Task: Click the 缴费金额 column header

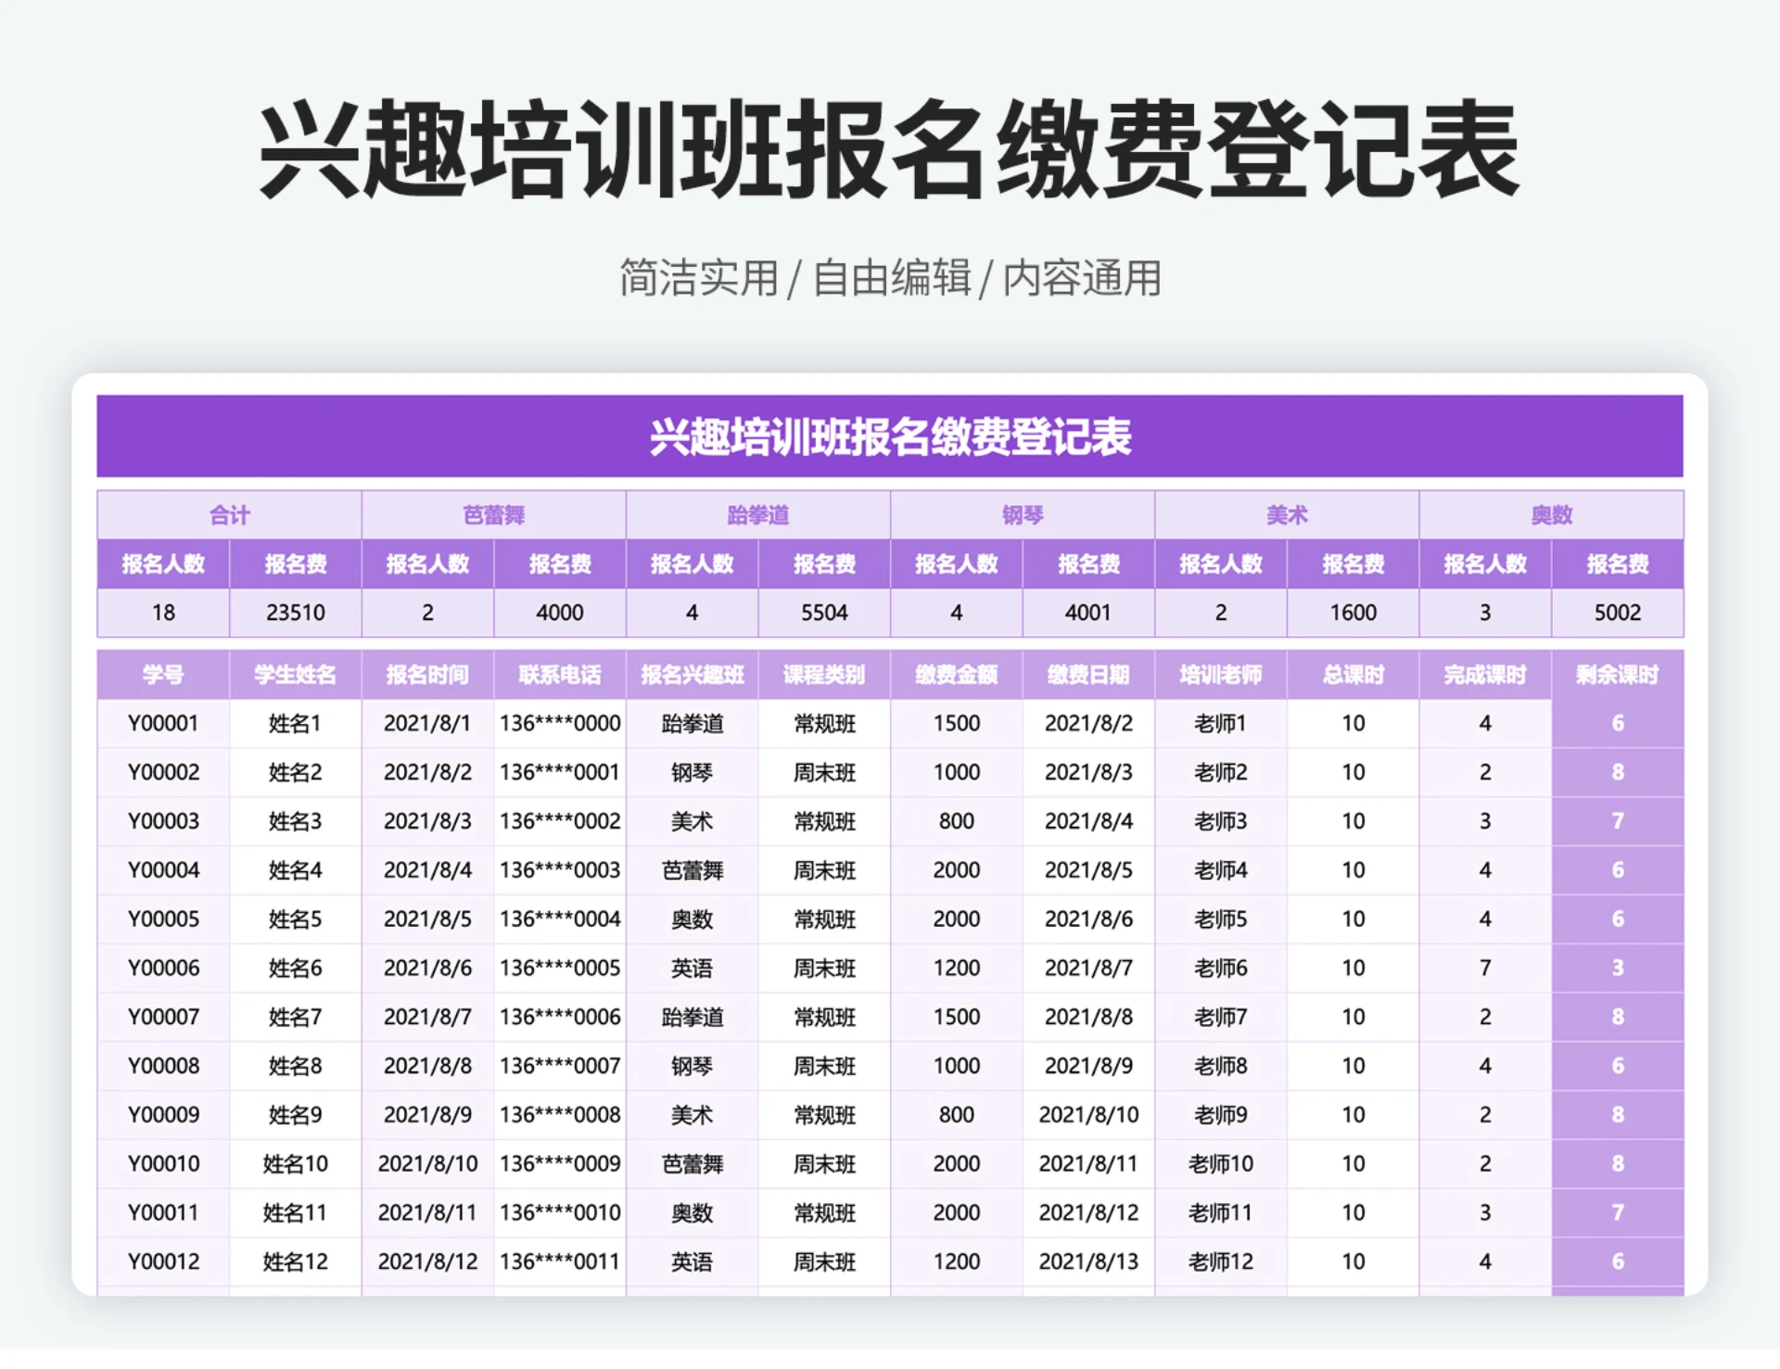Action: click(957, 676)
